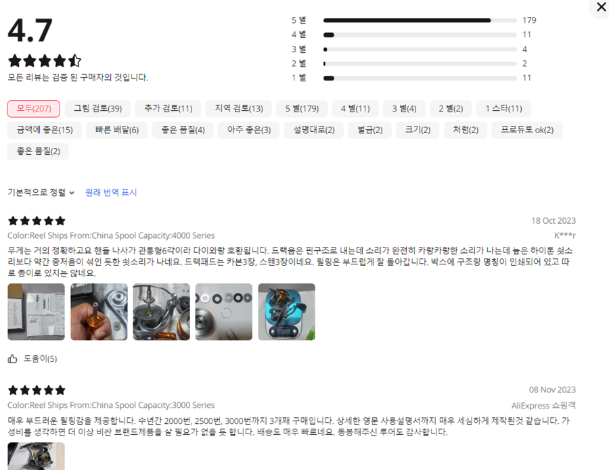Open the drag washers review photo

pos(224,312)
